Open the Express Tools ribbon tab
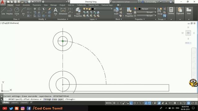Viewport: 198px width, 111px height. coord(93,5)
